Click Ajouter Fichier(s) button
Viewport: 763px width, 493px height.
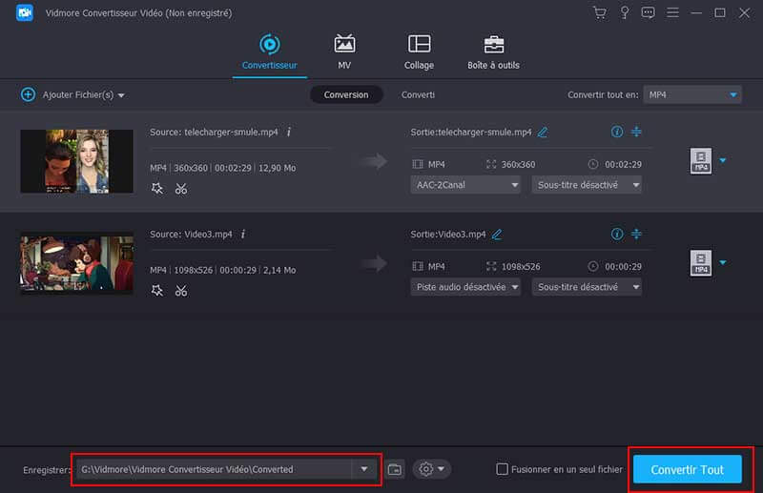pos(72,95)
